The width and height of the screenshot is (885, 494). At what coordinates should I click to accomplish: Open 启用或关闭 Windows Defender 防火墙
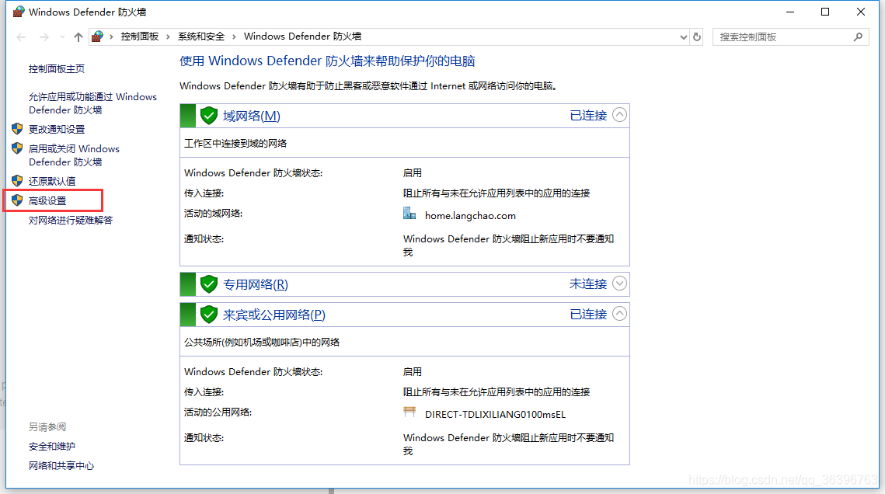click(x=74, y=155)
